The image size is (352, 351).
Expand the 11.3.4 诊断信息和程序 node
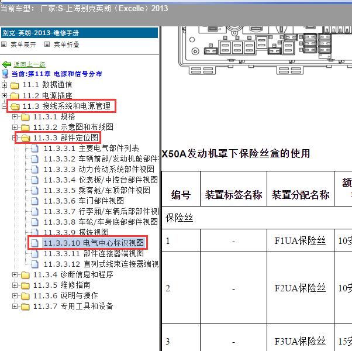15,274
